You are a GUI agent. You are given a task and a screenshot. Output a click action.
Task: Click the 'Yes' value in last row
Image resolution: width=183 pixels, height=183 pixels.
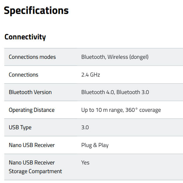(x=85, y=163)
